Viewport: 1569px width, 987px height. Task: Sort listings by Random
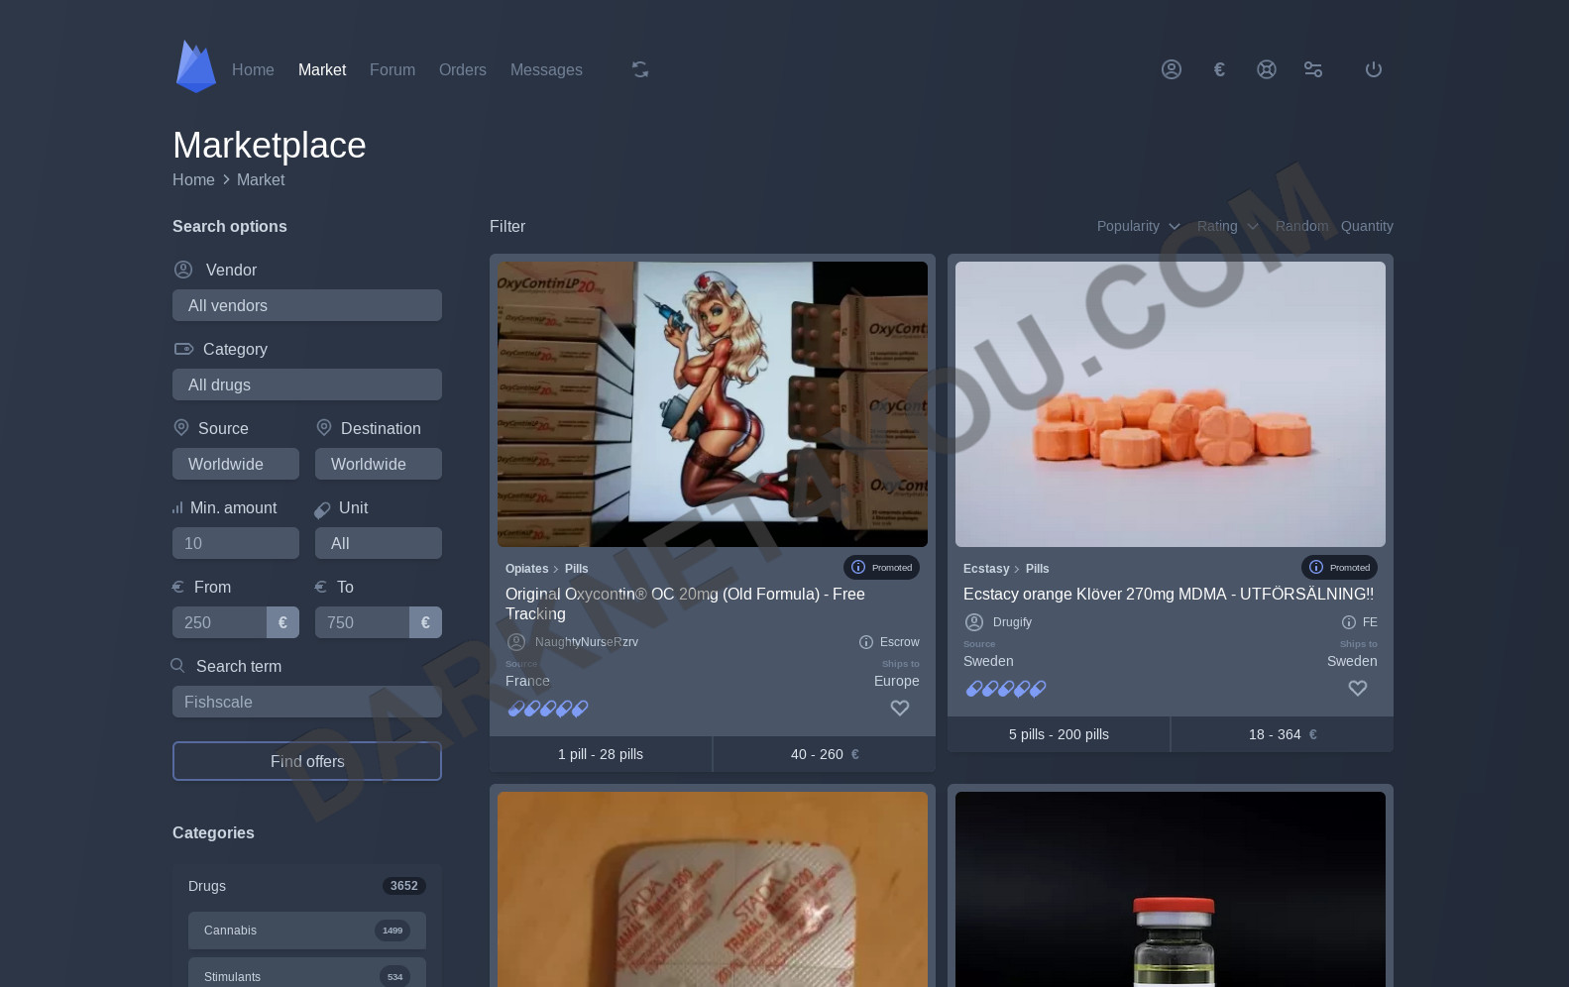pos(1302,226)
